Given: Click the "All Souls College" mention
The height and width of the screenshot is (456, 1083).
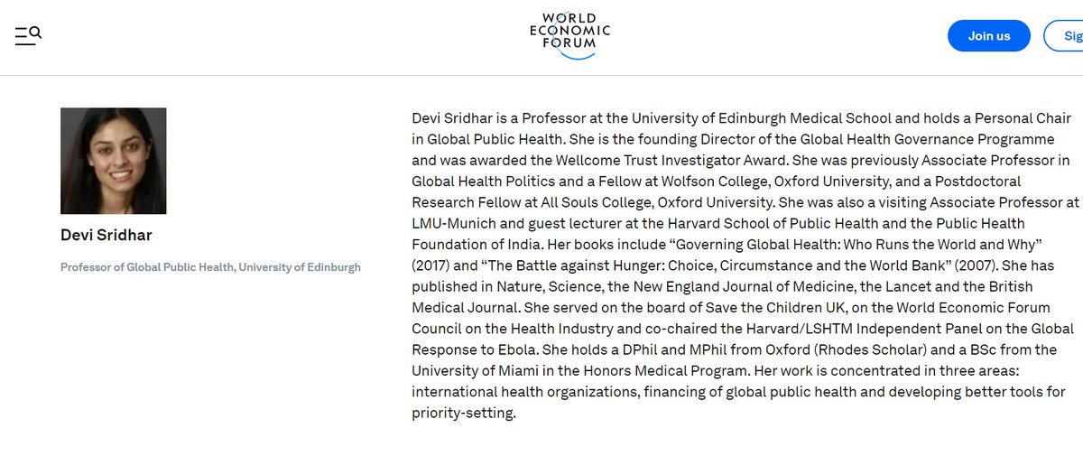Looking at the screenshot, I should click(598, 201).
